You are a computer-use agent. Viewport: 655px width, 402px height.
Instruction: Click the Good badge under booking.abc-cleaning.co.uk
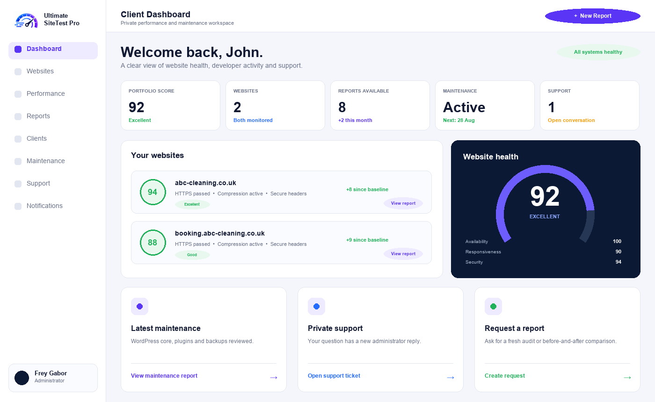[192, 255]
